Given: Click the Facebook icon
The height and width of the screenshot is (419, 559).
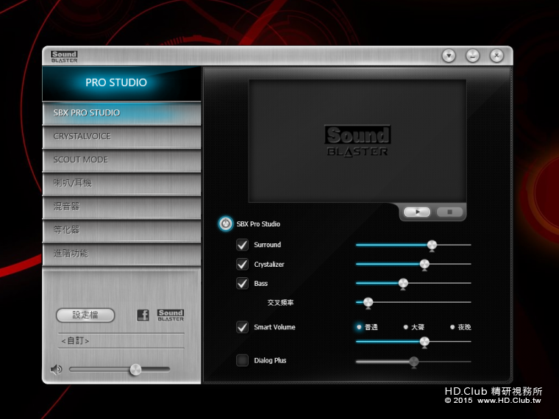Looking at the screenshot, I should [x=143, y=315].
